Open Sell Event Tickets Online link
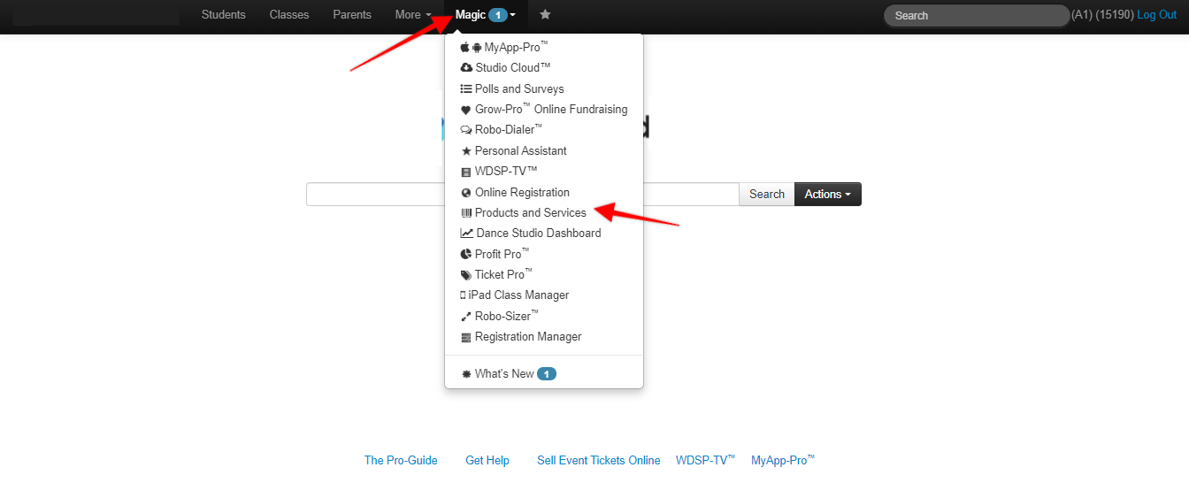1189x498 pixels. click(x=599, y=461)
